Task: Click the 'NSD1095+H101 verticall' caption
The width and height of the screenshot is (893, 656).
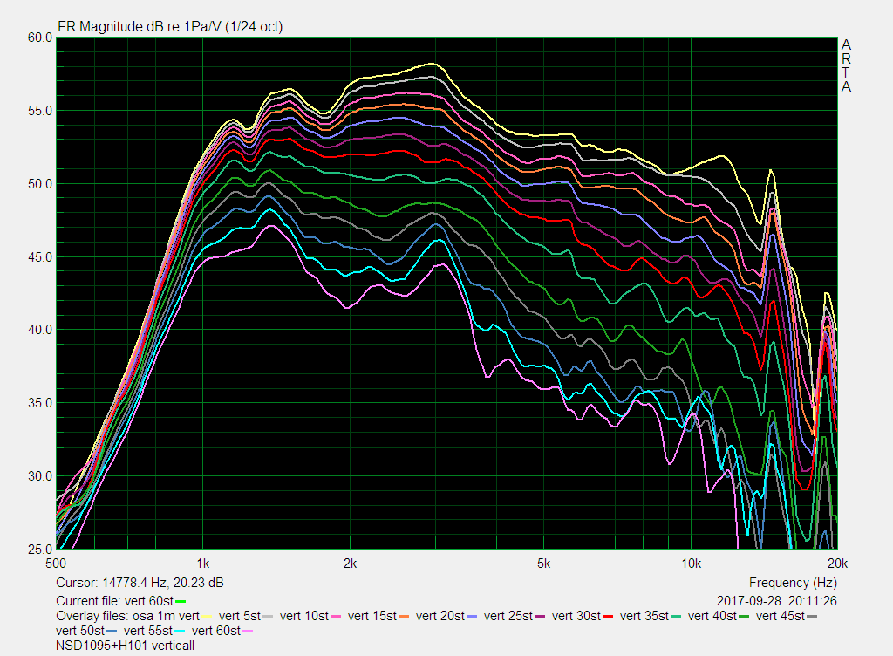Action: point(126,646)
